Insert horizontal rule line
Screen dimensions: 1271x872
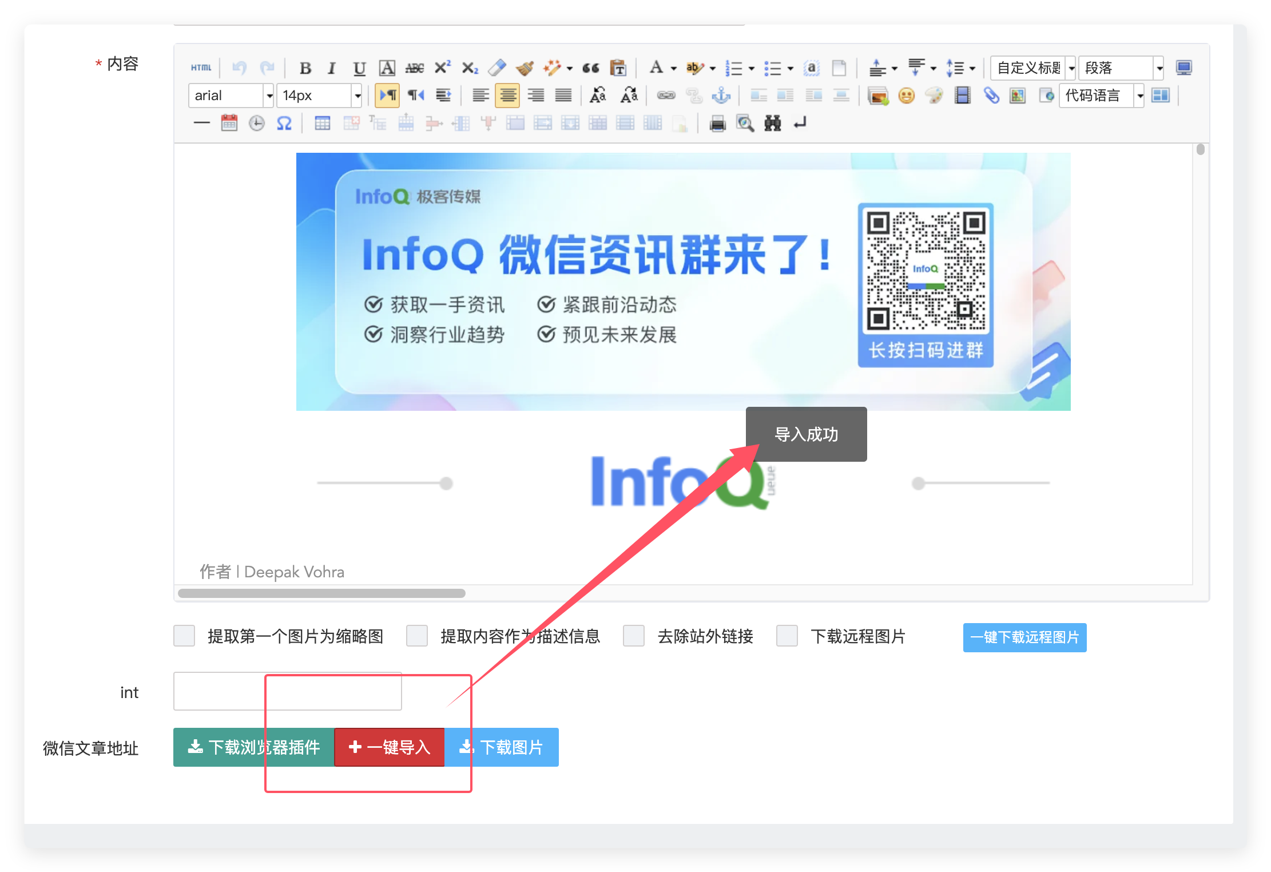click(202, 123)
